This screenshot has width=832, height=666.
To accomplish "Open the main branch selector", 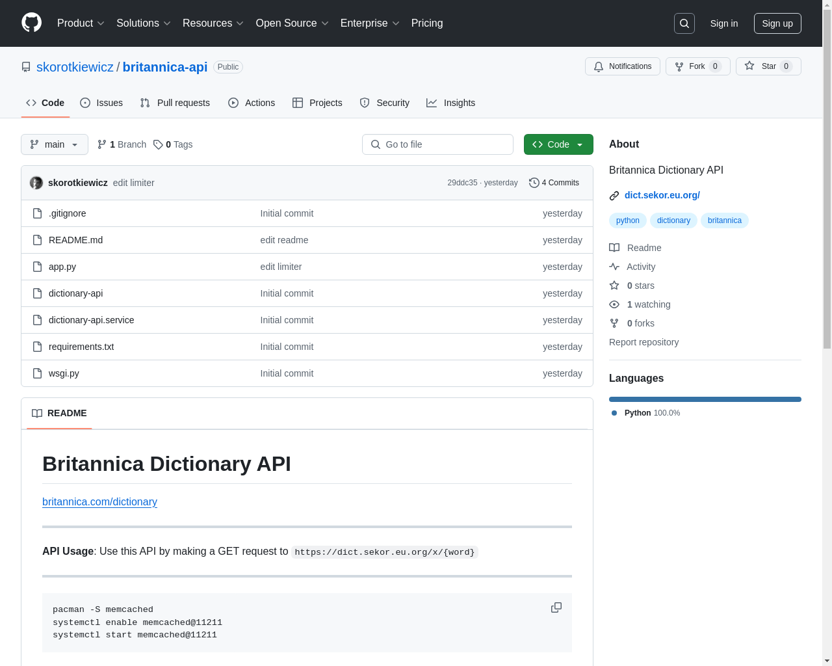I will coord(55,144).
